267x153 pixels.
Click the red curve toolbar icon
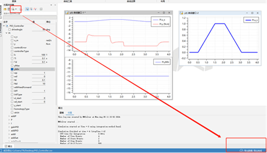pos(35,9)
